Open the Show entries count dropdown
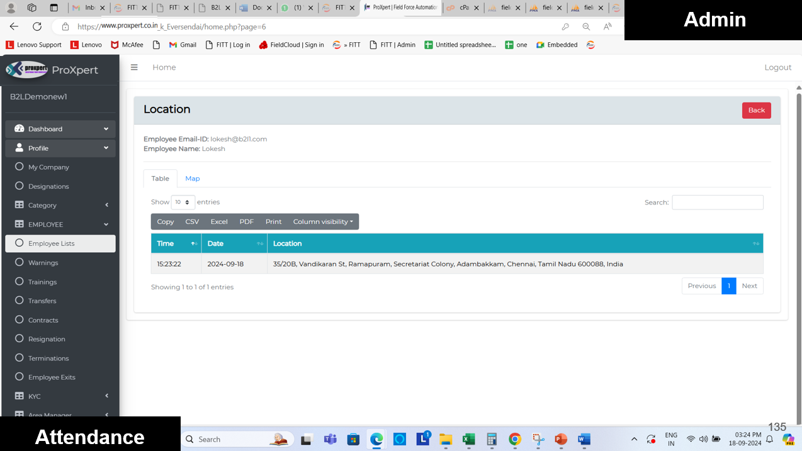This screenshot has width=802, height=451. coord(183,202)
